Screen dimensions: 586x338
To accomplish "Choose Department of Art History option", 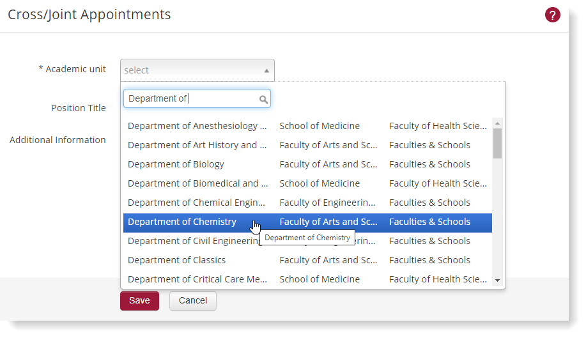I will pyautogui.click(x=197, y=145).
